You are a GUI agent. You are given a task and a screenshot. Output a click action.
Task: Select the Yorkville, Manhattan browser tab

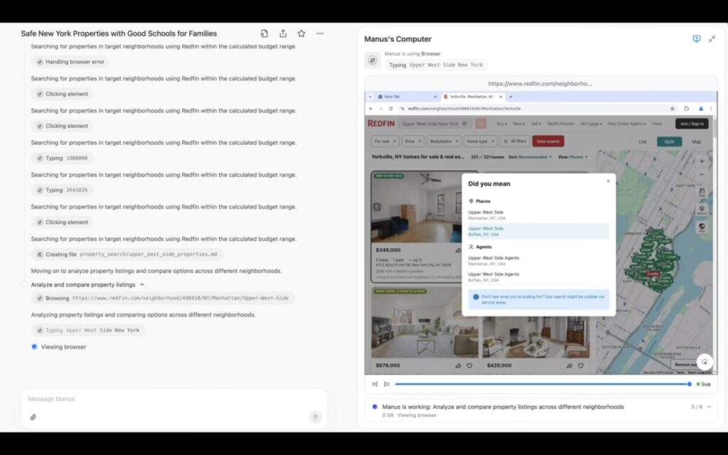point(472,97)
